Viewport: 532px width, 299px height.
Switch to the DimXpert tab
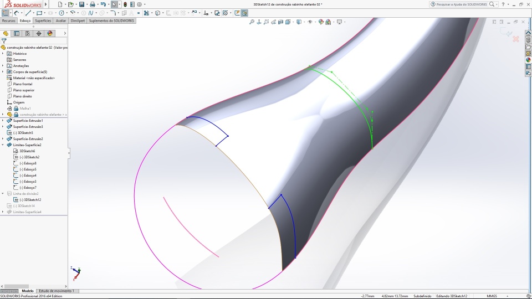78,20
